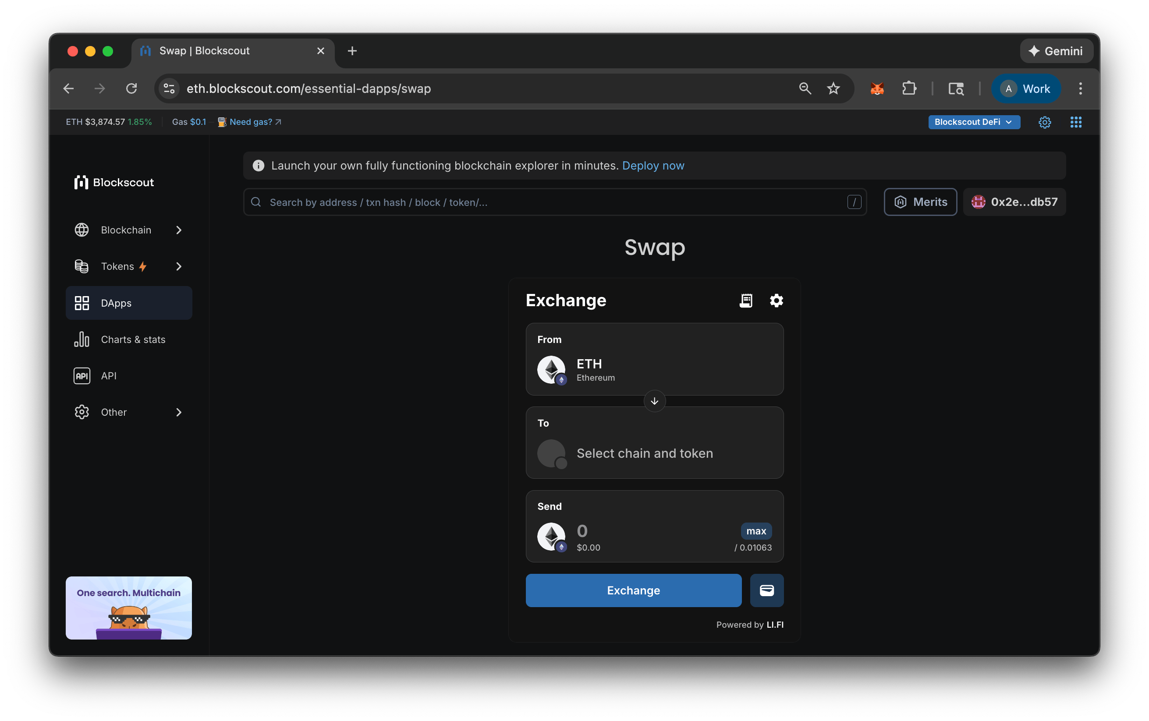Click the zoom magnifier in address bar

coord(805,88)
